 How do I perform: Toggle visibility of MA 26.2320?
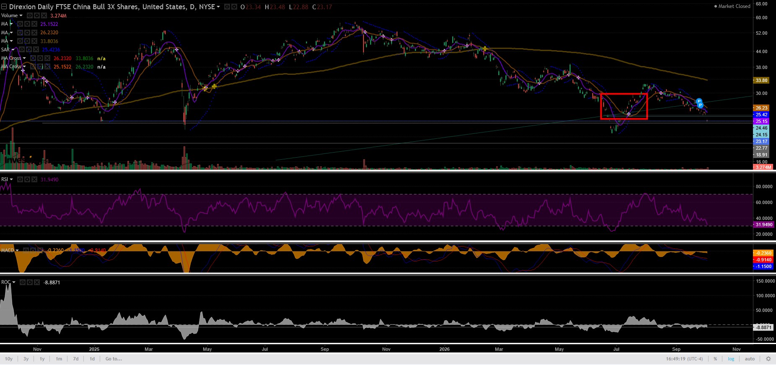(x=20, y=33)
